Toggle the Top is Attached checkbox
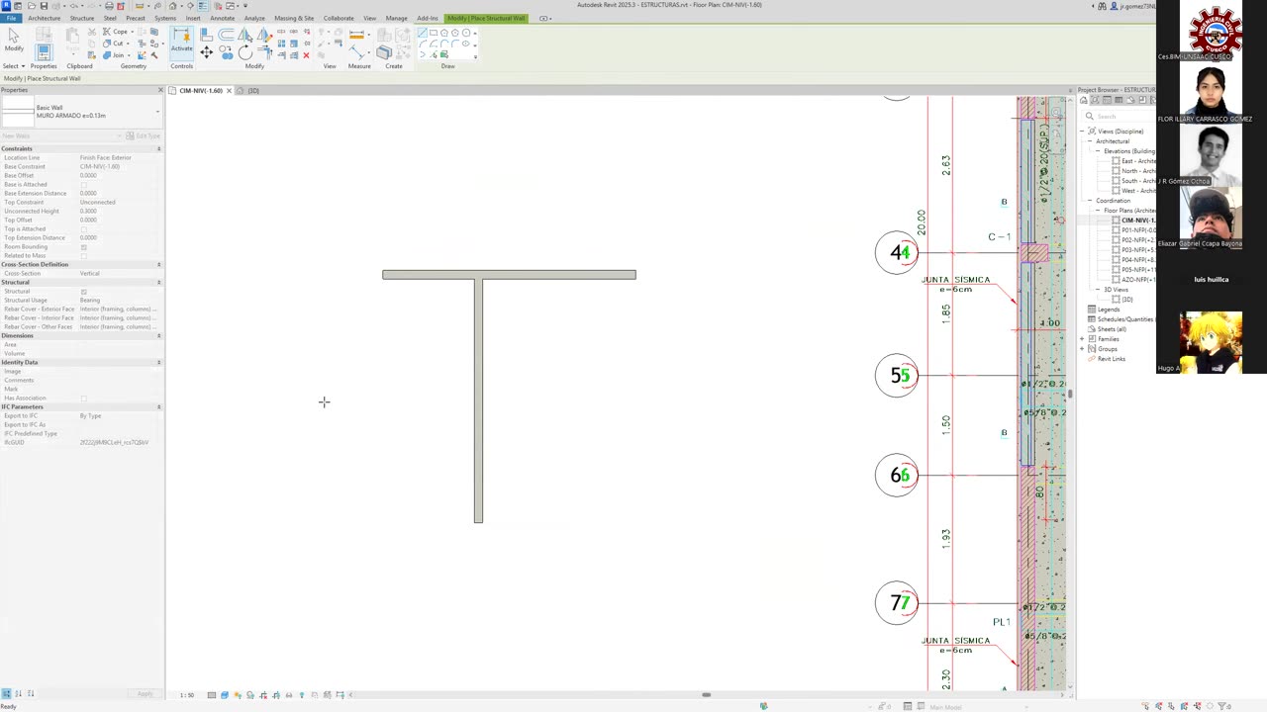This screenshot has height=712, width=1267. click(83, 229)
